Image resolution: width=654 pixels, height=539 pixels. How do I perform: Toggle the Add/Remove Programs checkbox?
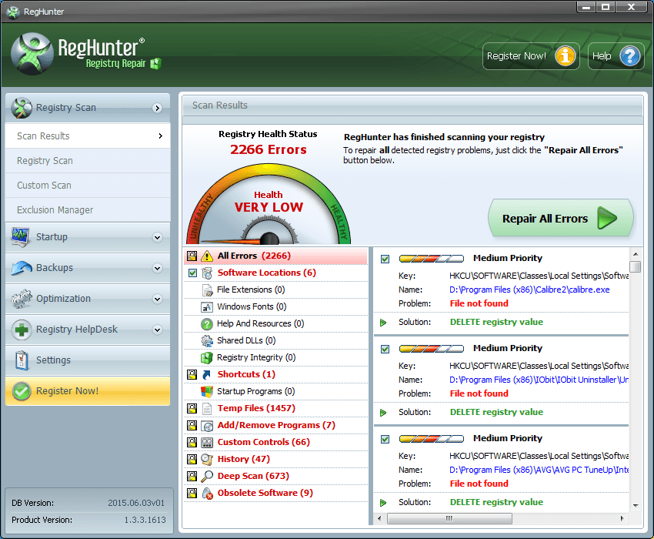point(192,426)
